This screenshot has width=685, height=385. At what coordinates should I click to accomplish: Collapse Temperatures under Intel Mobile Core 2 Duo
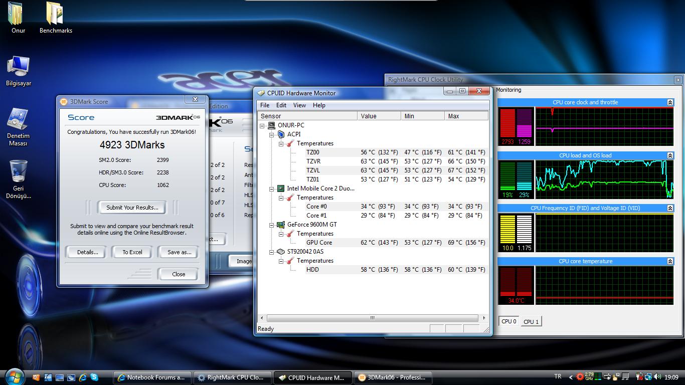pyautogui.click(x=281, y=198)
